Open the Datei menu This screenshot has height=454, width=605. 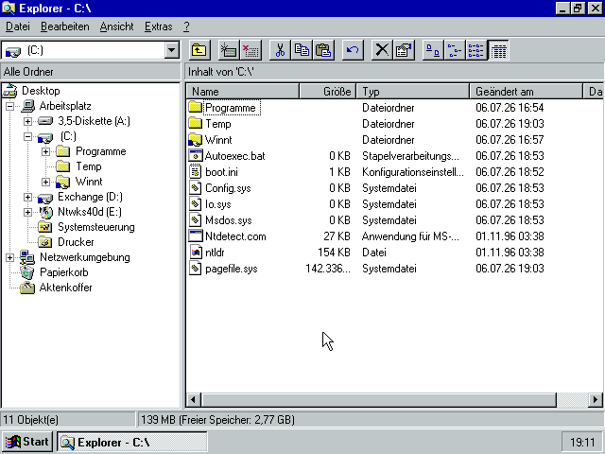pyautogui.click(x=18, y=26)
